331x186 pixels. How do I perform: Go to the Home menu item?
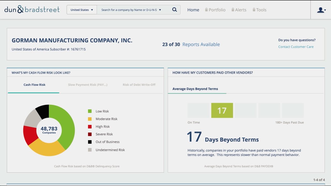click(x=193, y=10)
